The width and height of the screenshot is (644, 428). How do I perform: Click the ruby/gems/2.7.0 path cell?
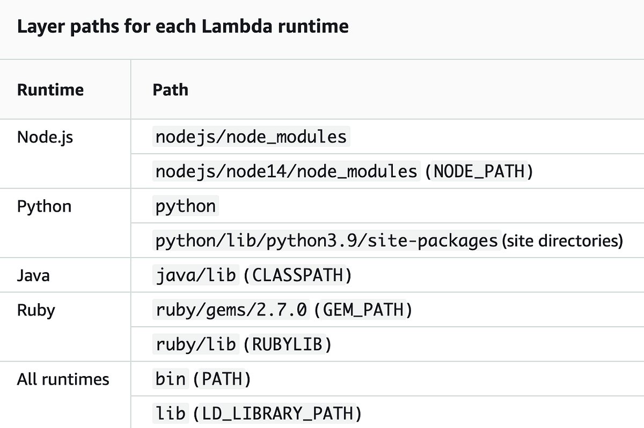pos(230,310)
